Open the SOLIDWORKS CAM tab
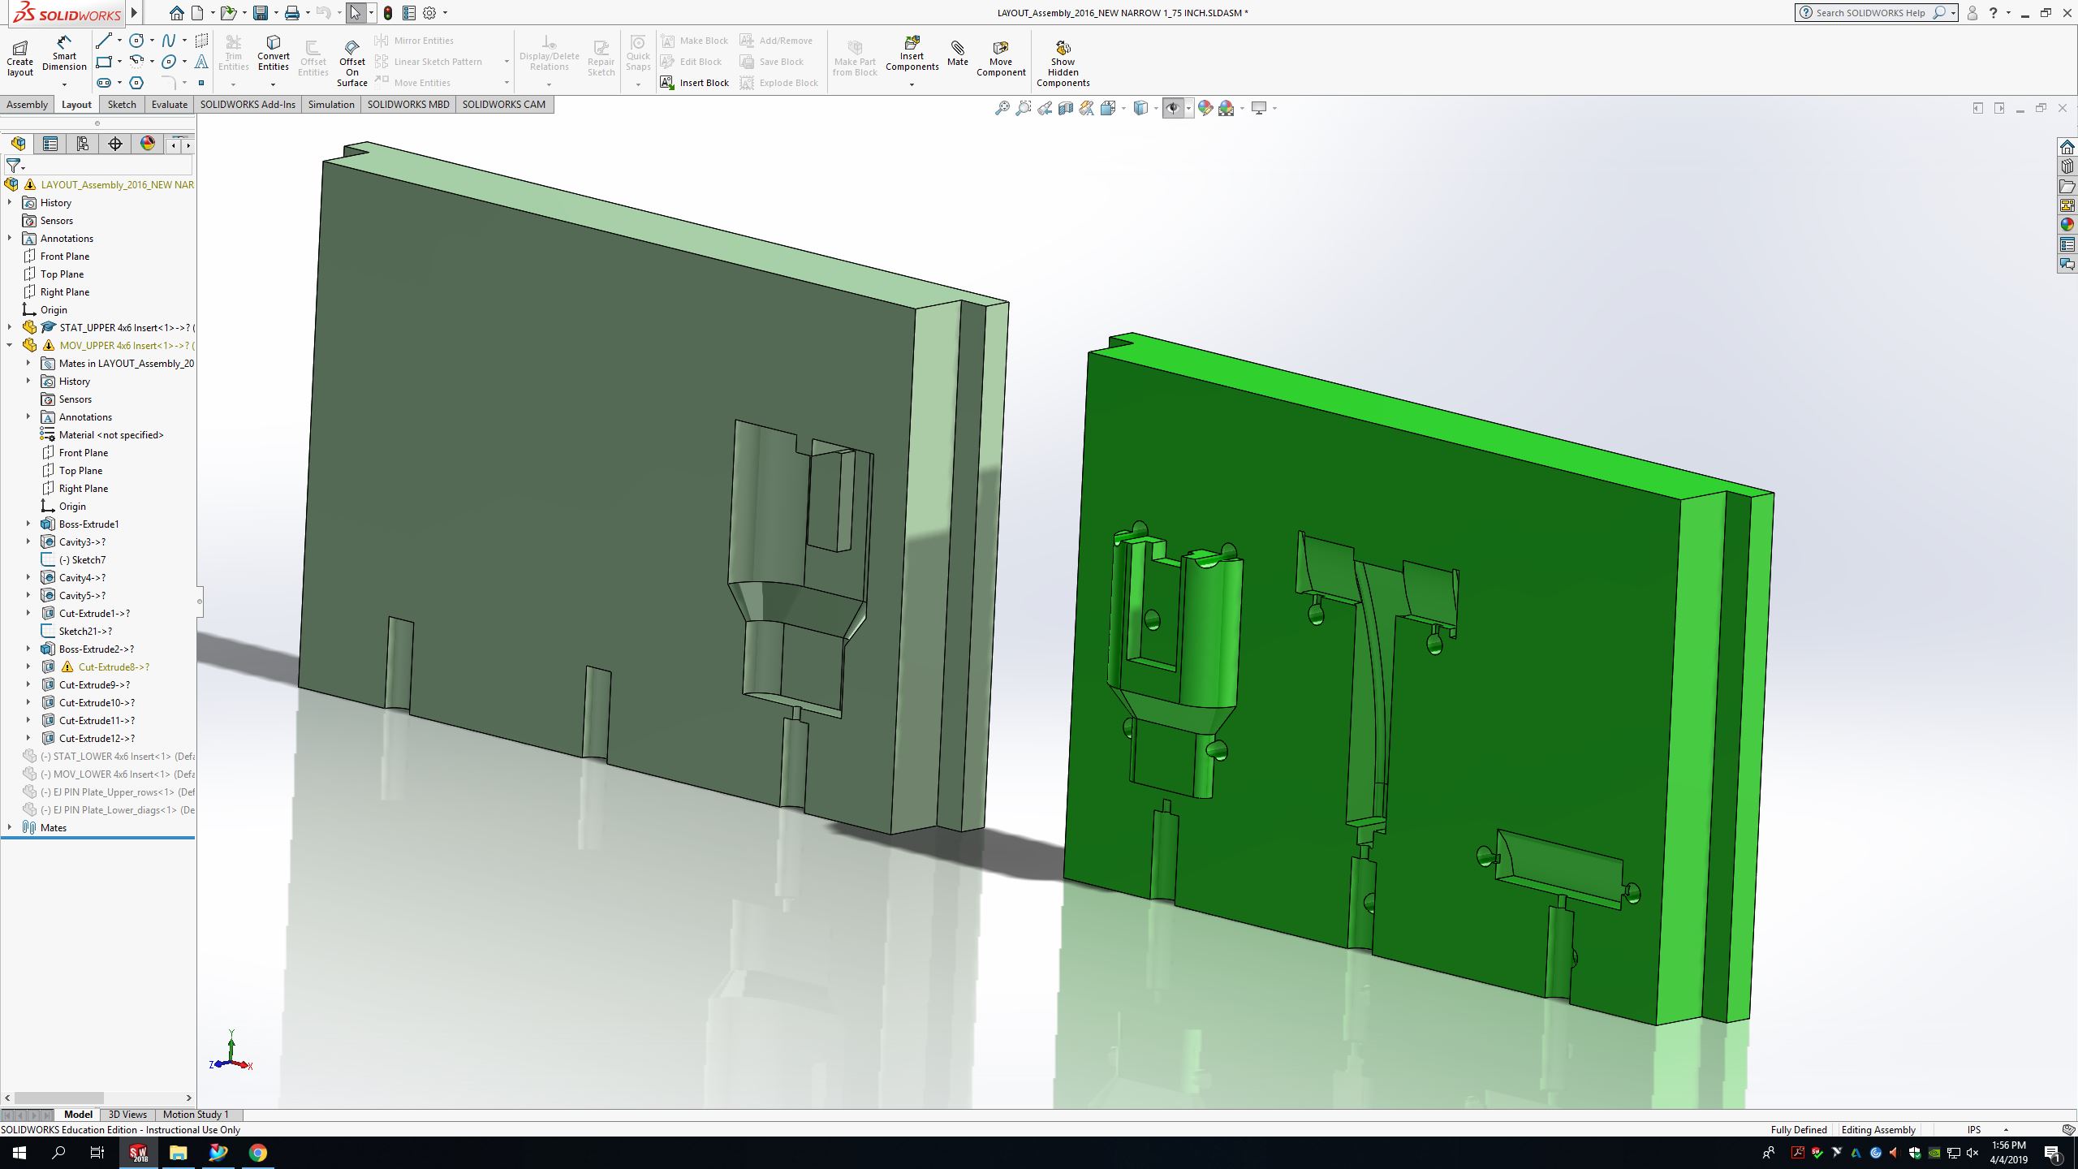 coord(504,104)
